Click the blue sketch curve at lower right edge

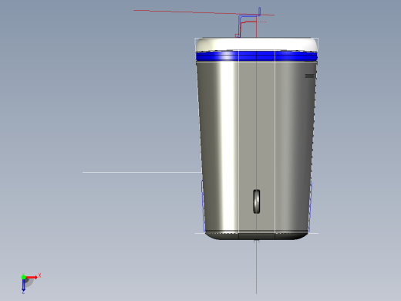click(310, 206)
